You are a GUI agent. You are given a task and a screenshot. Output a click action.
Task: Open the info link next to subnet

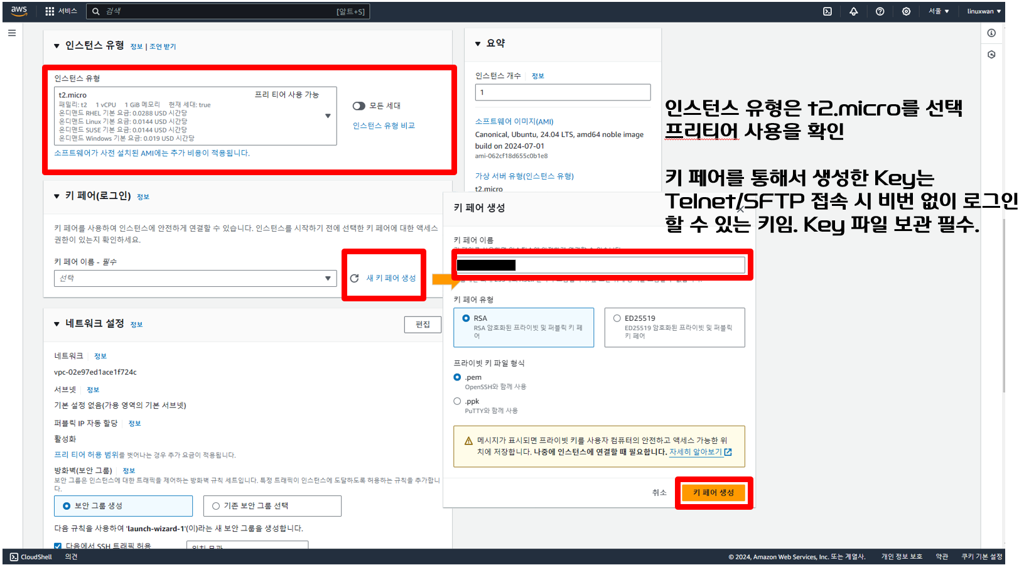(x=93, y=390)
